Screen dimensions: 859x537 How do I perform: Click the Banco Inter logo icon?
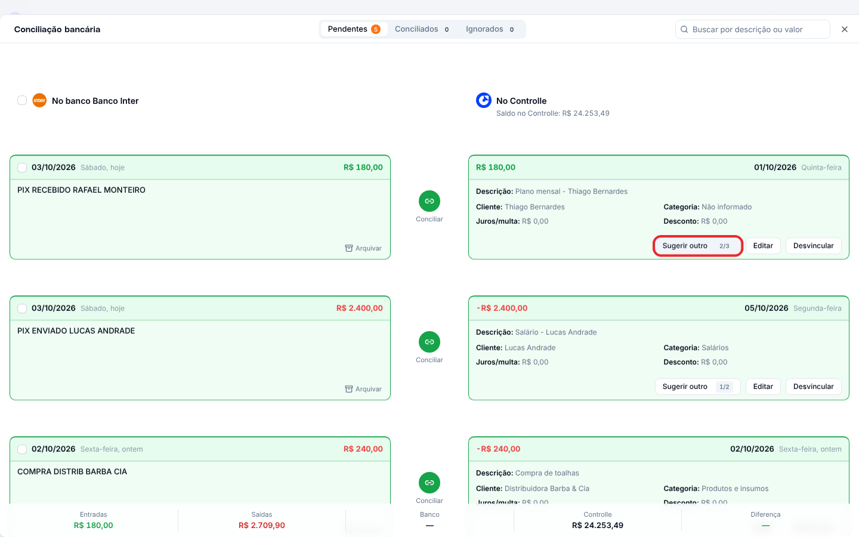(39, 100)
